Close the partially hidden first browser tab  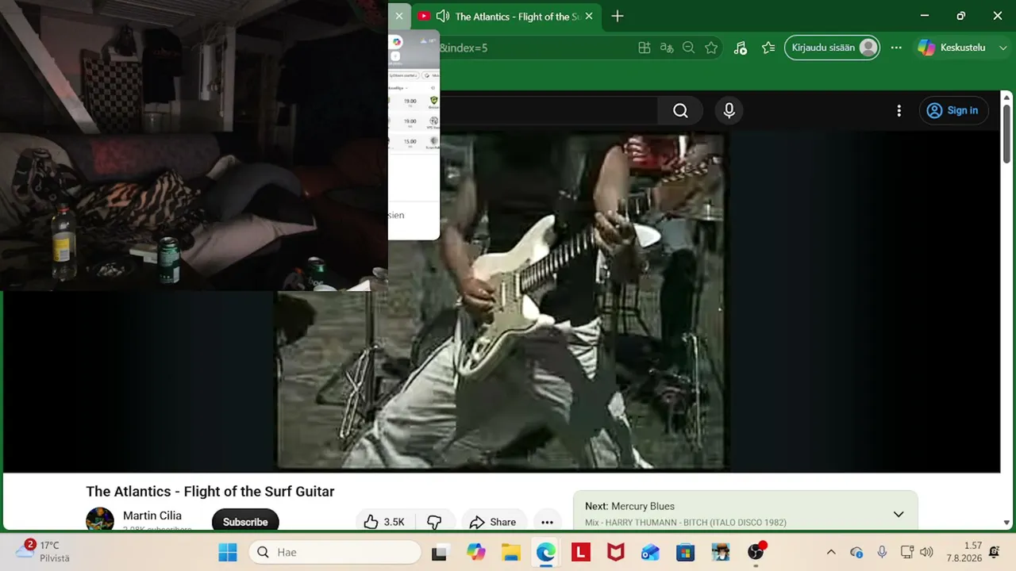click(399, 16)
